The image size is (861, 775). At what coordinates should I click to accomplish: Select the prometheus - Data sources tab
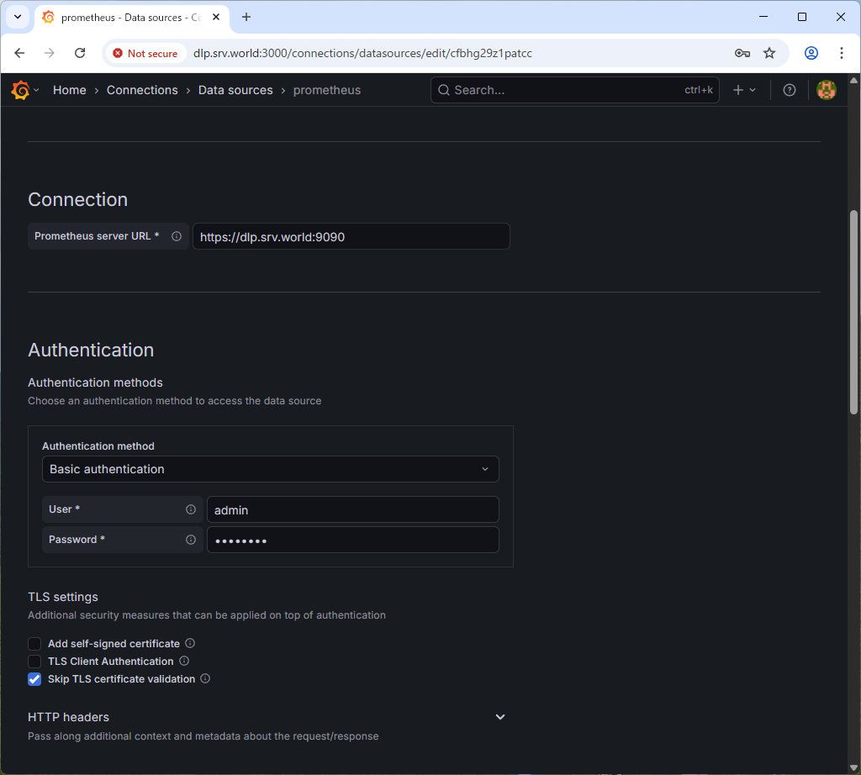131,18
